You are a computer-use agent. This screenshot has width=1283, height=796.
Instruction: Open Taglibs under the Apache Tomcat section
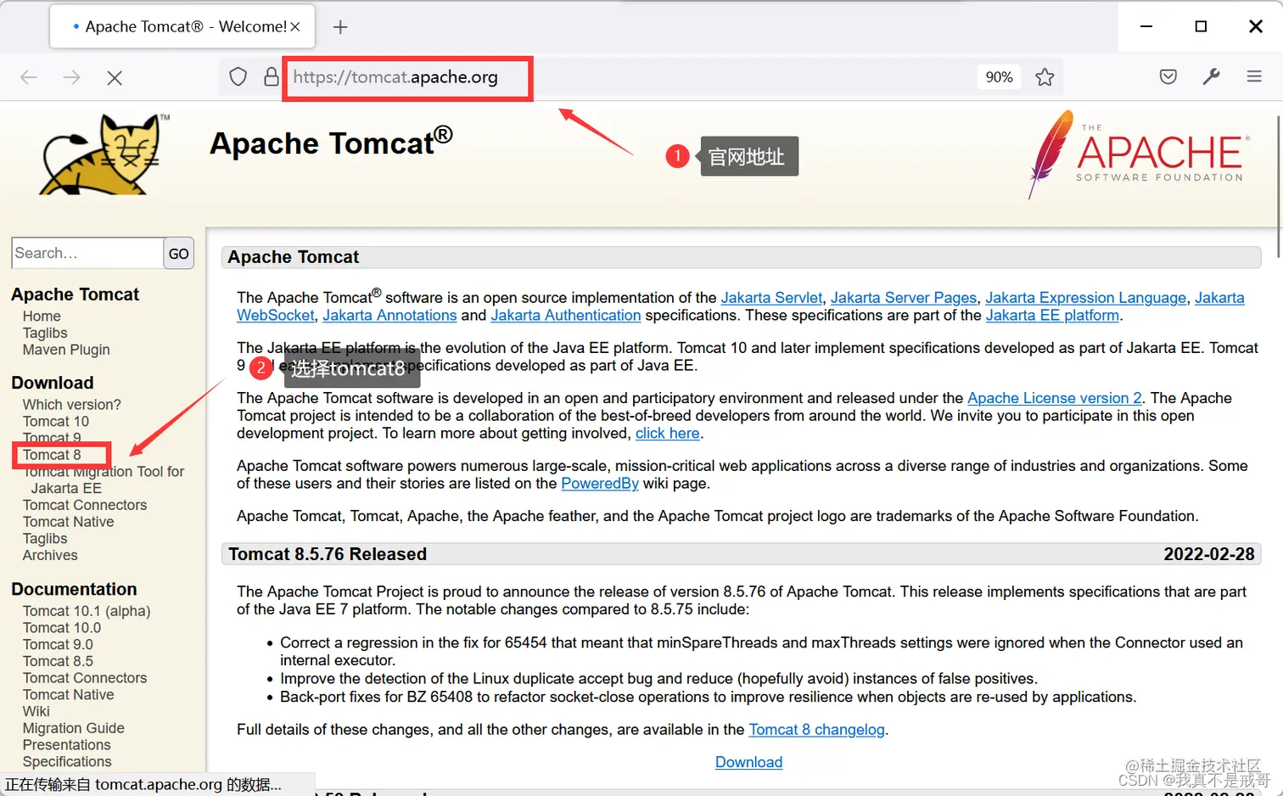pyautogui.click(x=45, y=333)
